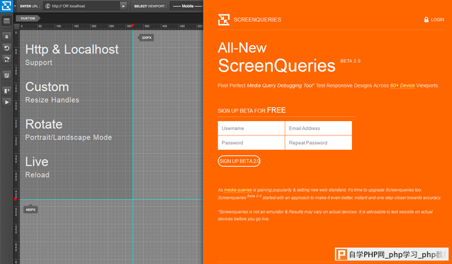
Task: Click the counter-clockwise reload icon
Action: (7, 48)
